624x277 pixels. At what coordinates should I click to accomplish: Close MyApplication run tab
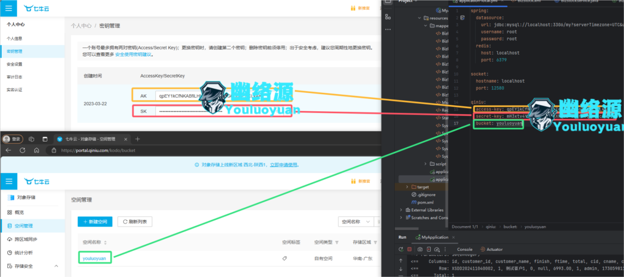453,238
